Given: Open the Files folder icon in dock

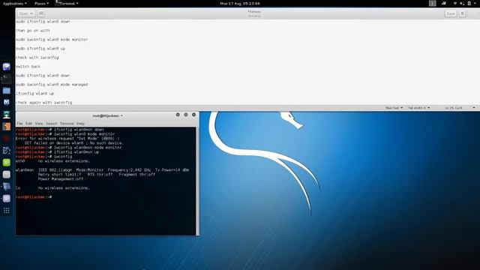Looking at the screenshot, I should (x=7, y=90).
